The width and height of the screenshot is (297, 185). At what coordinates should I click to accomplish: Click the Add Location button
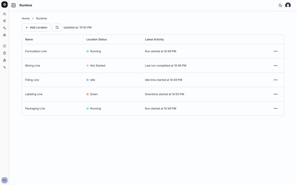[36, 28]
